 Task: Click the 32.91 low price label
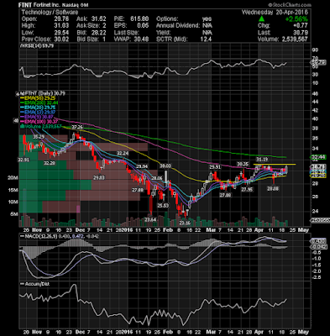pos(24,160)
